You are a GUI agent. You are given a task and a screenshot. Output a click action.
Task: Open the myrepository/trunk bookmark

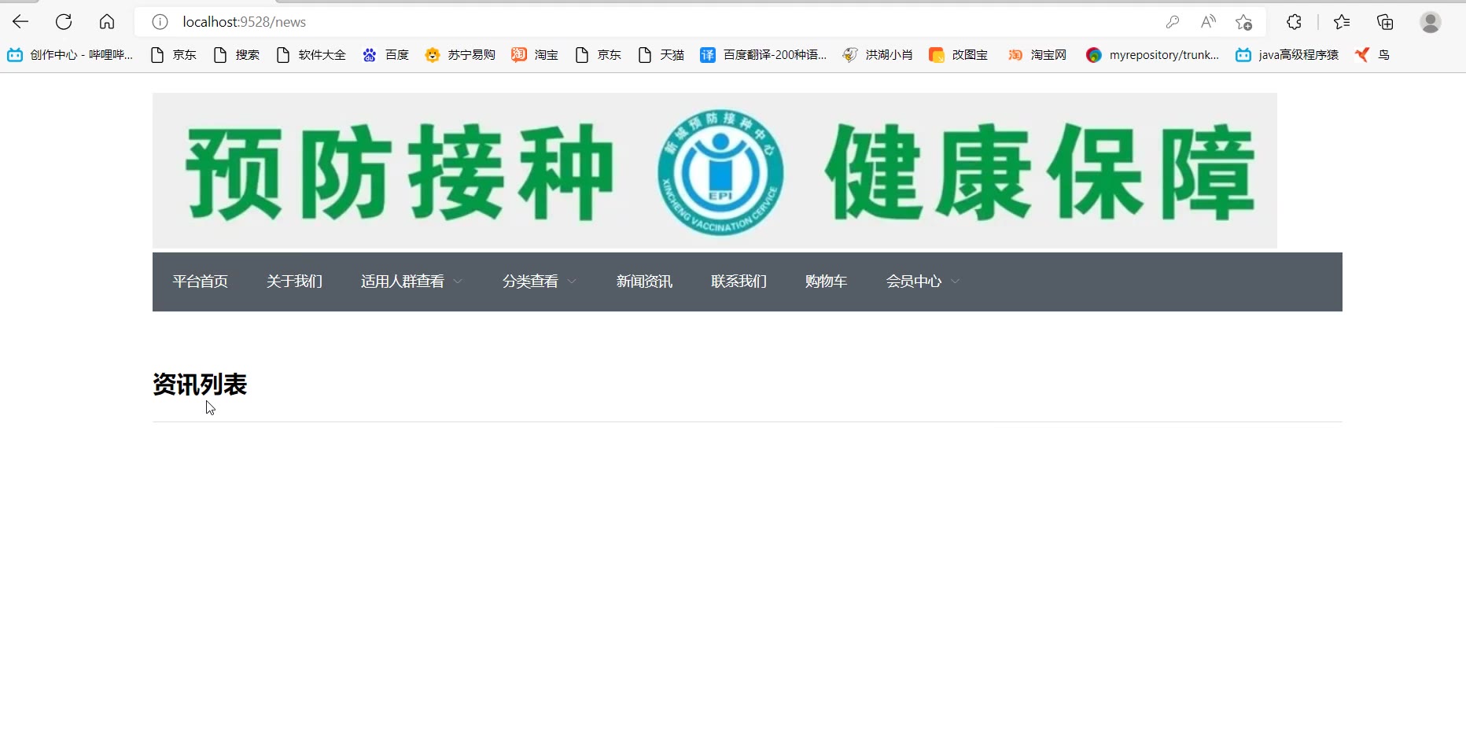pyautogui.click(x=1152, y=55)
